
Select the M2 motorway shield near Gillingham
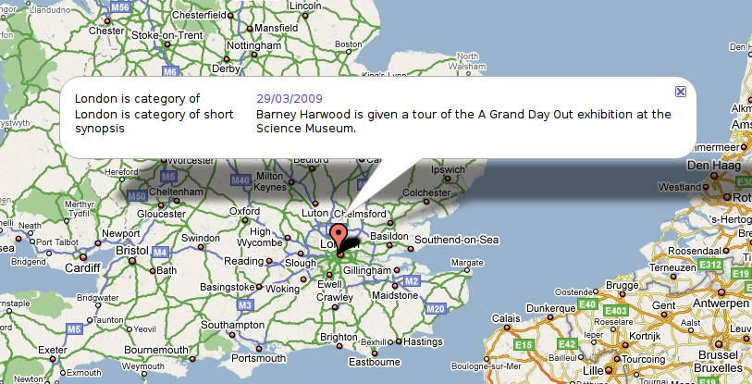click(411, 281)
